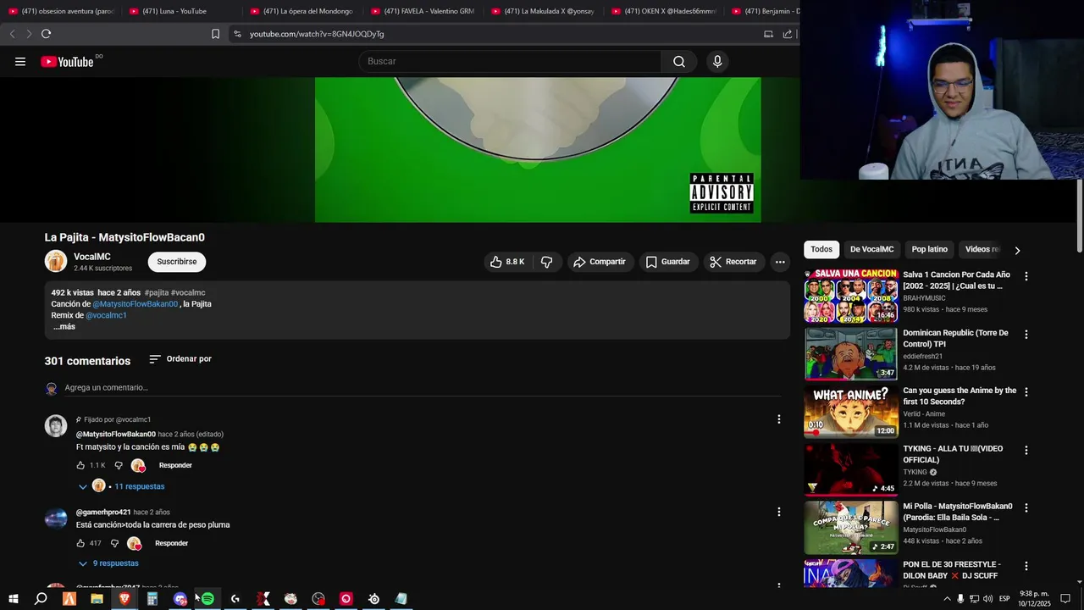Dislike the pinned MatysitoFlowBakan00 comment
The image size is (1084, 610).
[x=119, y=465]
